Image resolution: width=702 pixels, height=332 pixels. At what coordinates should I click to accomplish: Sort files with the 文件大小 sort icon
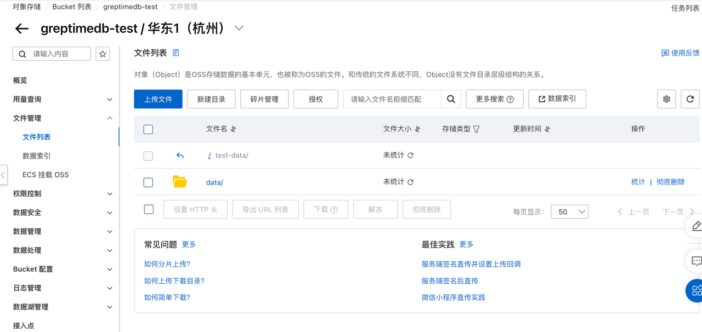point(417,128)
